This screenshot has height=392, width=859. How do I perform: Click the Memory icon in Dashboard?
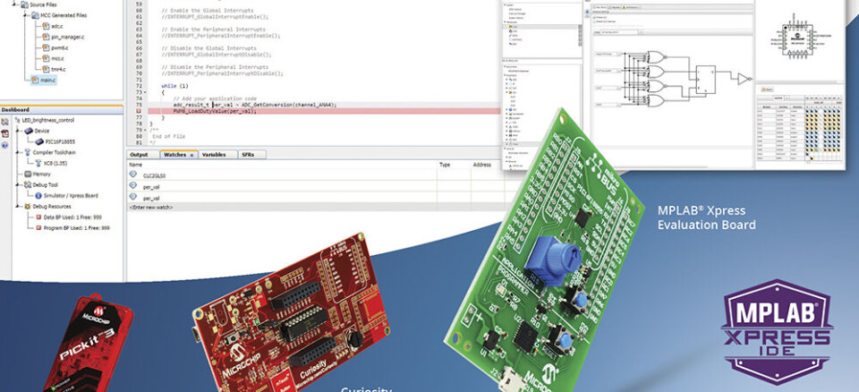[28, 174]
